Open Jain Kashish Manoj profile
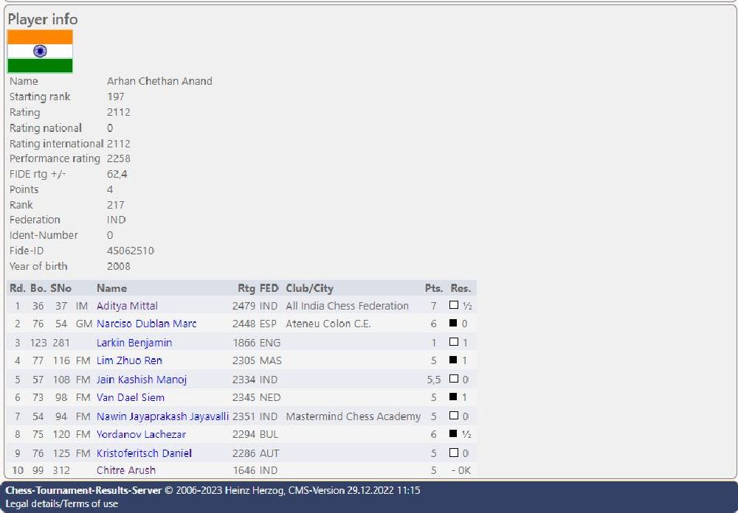The height and width of the screenshot is (513, 738). (141, 380)
